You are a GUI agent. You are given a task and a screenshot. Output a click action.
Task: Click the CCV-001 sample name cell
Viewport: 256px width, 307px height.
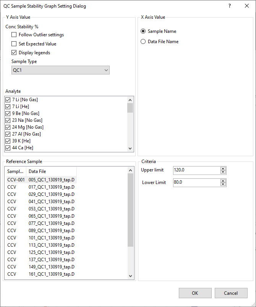pos(16,180)
